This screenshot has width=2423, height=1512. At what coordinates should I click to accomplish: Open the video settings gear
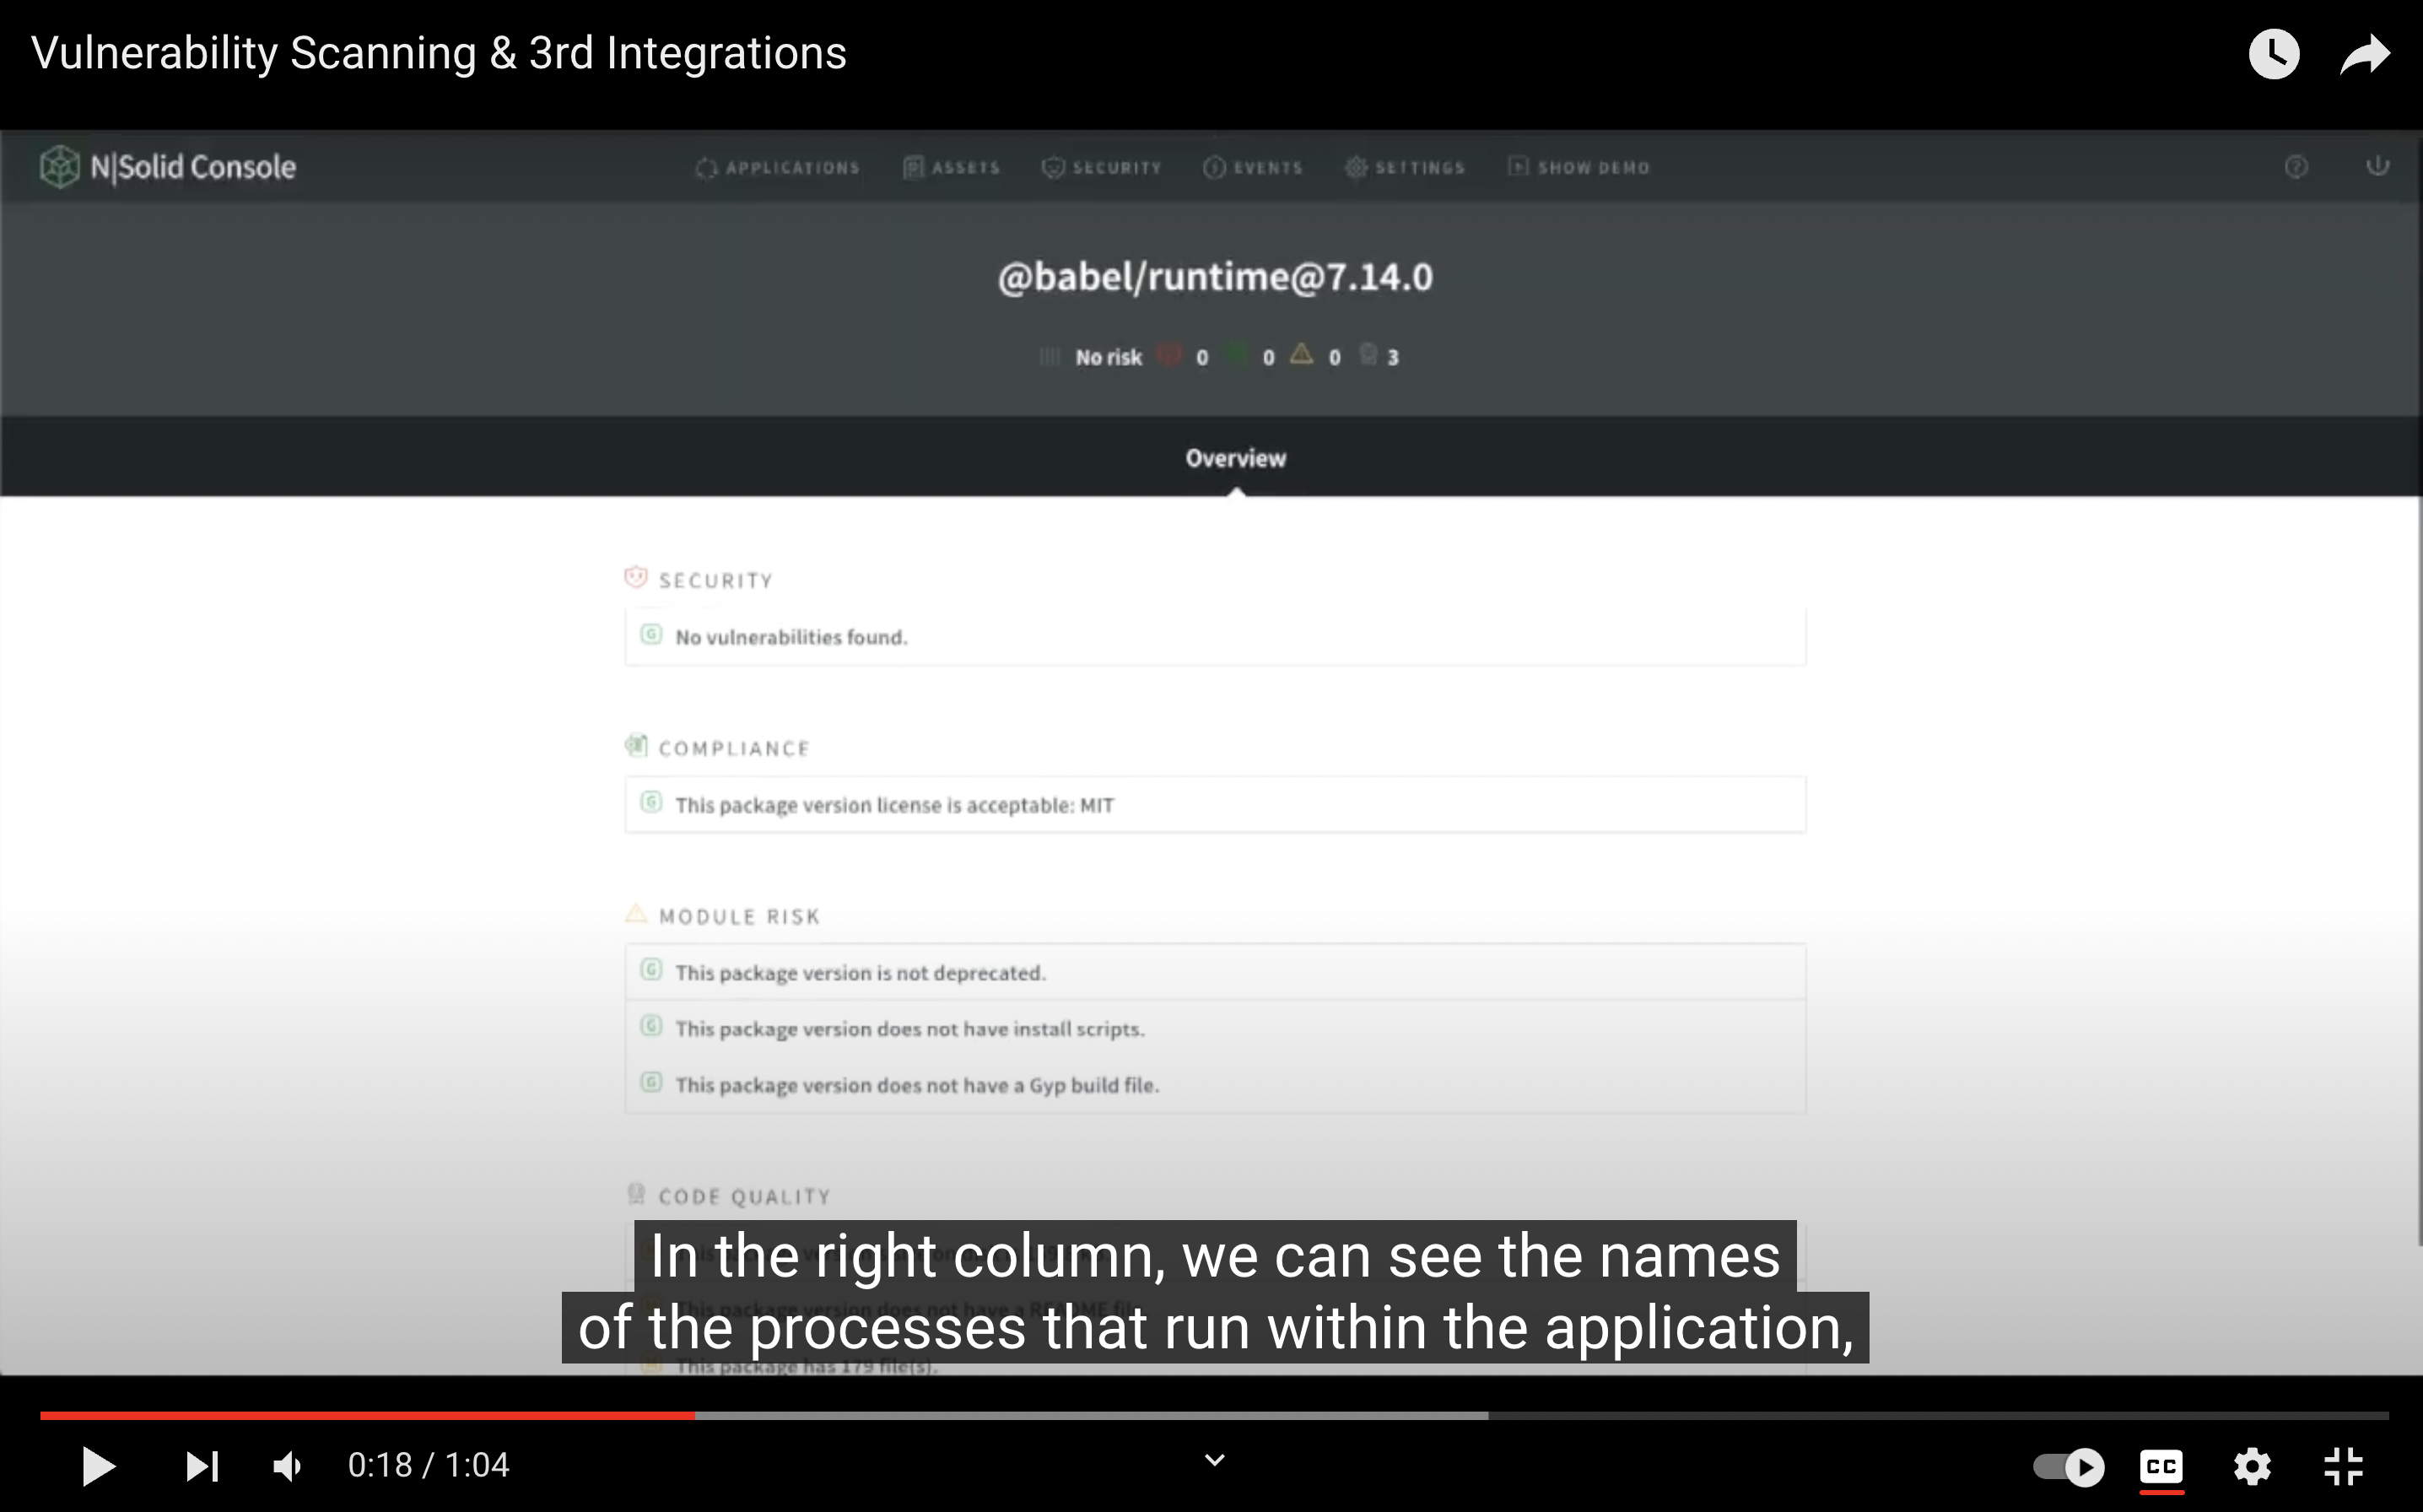(x=2252, y=1467)
